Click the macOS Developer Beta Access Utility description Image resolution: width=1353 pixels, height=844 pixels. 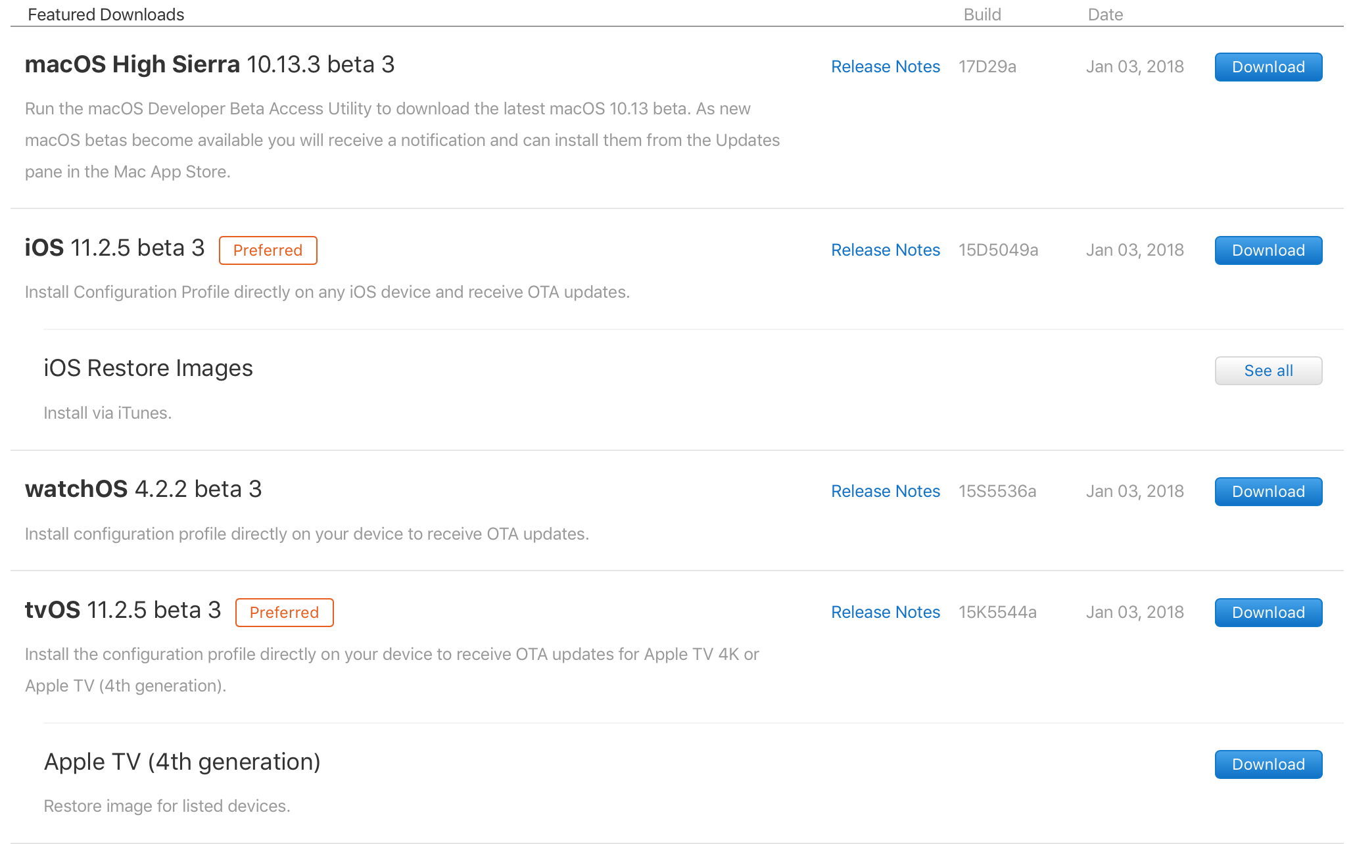(x=402, y=140)
